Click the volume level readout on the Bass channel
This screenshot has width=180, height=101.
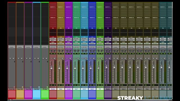(61, 85)
